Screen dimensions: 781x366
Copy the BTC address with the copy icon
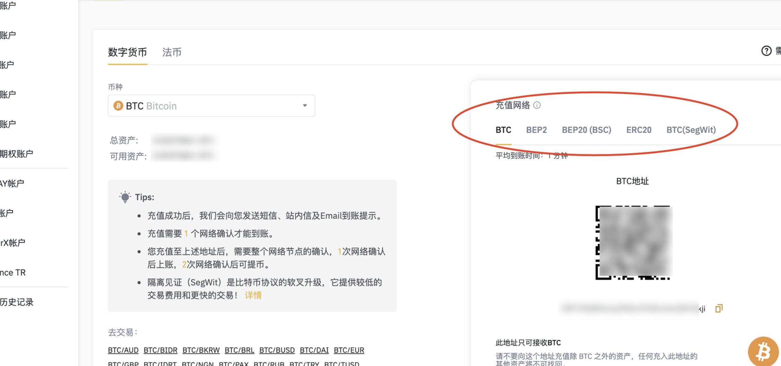tap(719, 308)
